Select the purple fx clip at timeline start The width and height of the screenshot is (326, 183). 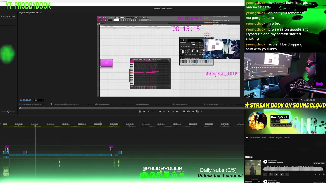(x=7, y=147)
